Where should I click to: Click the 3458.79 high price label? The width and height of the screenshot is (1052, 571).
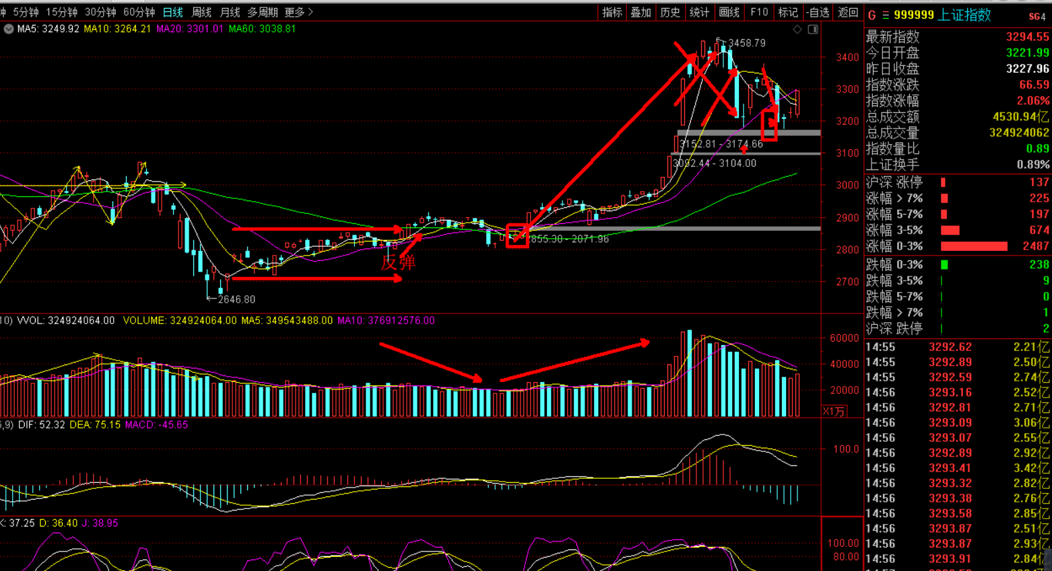746,43
